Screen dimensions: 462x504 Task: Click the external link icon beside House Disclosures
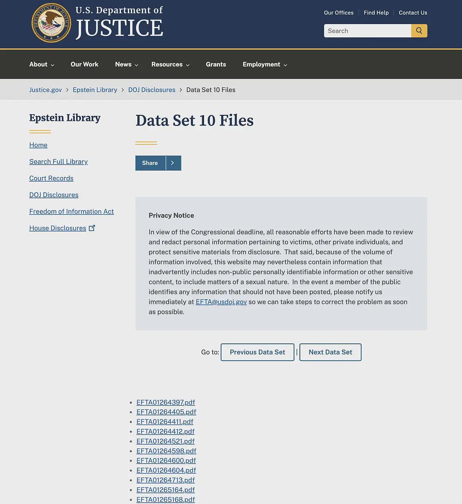tap(92, 228)
